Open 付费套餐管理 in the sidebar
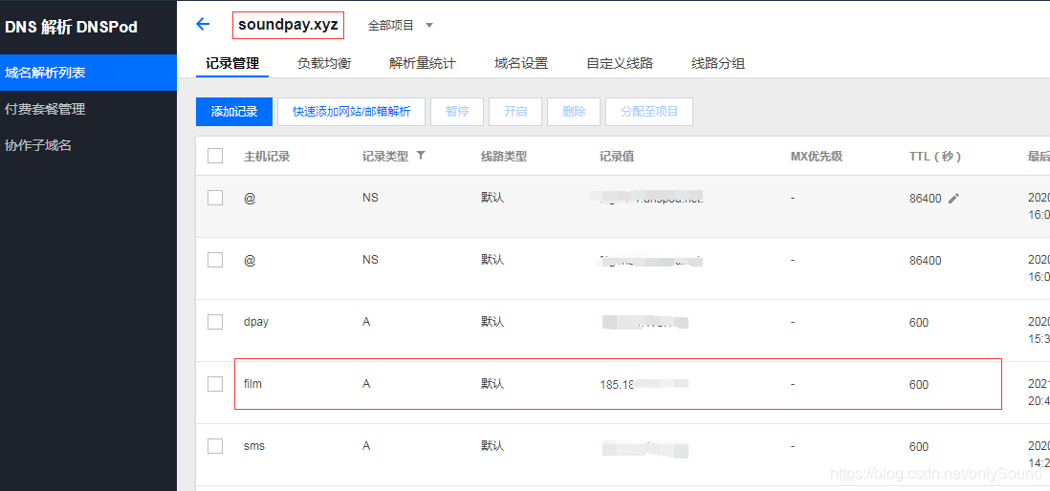Image resolution: width=1050 pixels, height=491 pixels. (x=45, y=109)
